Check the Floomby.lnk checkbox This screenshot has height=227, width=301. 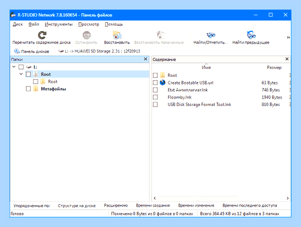(x=155, y=97)
